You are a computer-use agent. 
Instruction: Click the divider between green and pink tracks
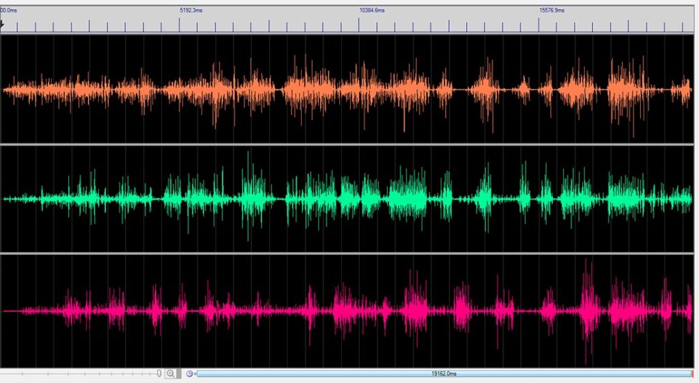349,253
